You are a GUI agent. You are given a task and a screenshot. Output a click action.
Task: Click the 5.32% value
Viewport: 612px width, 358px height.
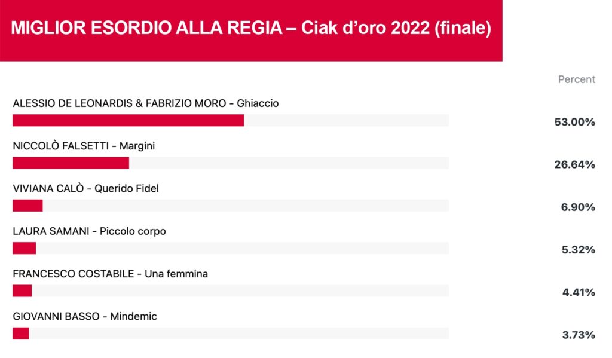[x=578, y=249]
